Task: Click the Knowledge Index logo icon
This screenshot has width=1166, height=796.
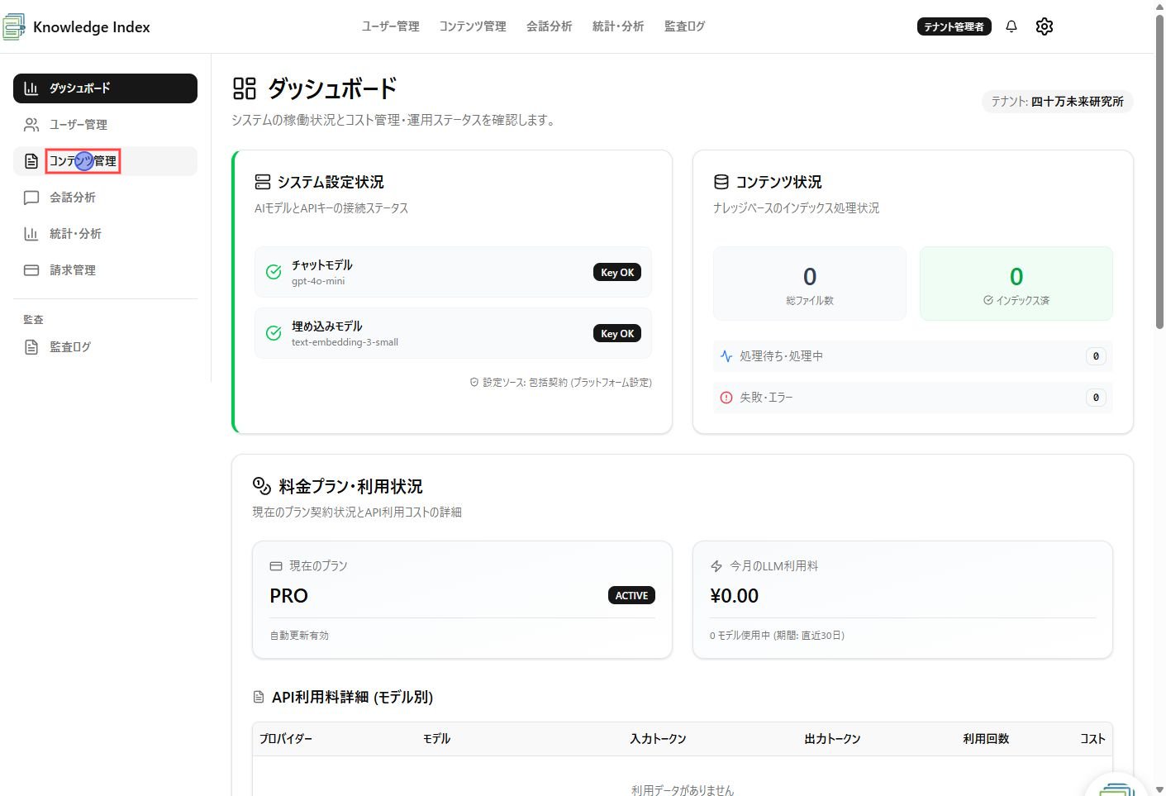Action: pyautogui.click(x=14, y=26)
